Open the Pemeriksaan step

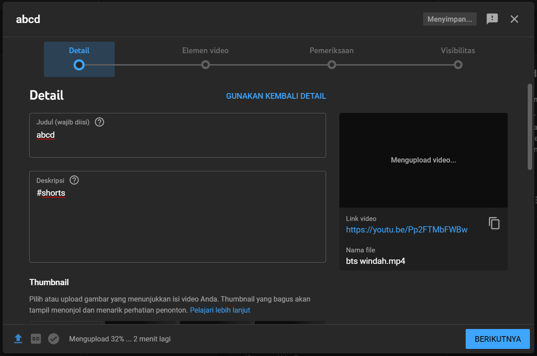331,50
